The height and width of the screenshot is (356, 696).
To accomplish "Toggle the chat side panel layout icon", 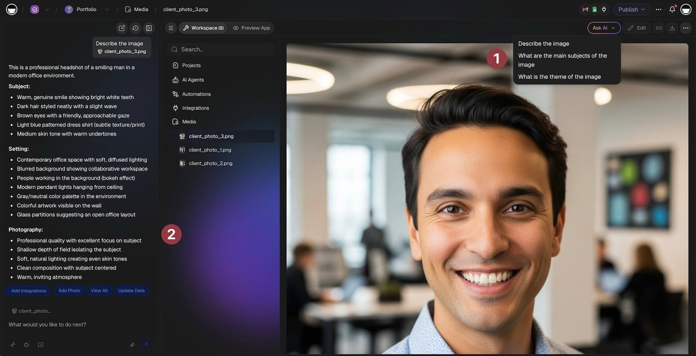I will coord(149,28).
